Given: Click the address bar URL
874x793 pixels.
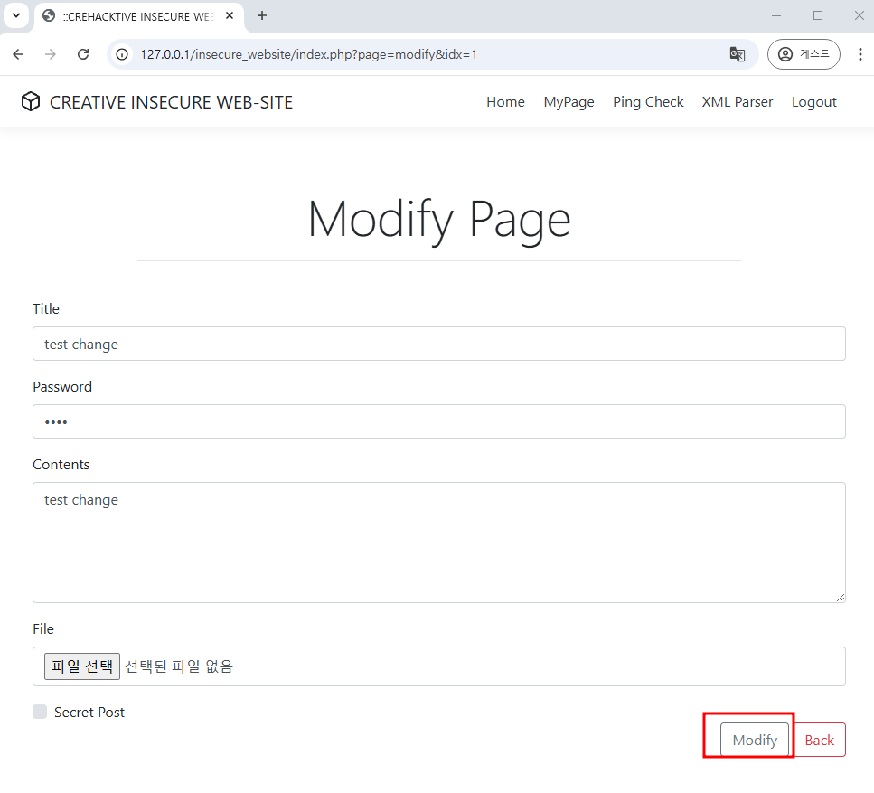Looking at the screenshot, I should 308,54.
